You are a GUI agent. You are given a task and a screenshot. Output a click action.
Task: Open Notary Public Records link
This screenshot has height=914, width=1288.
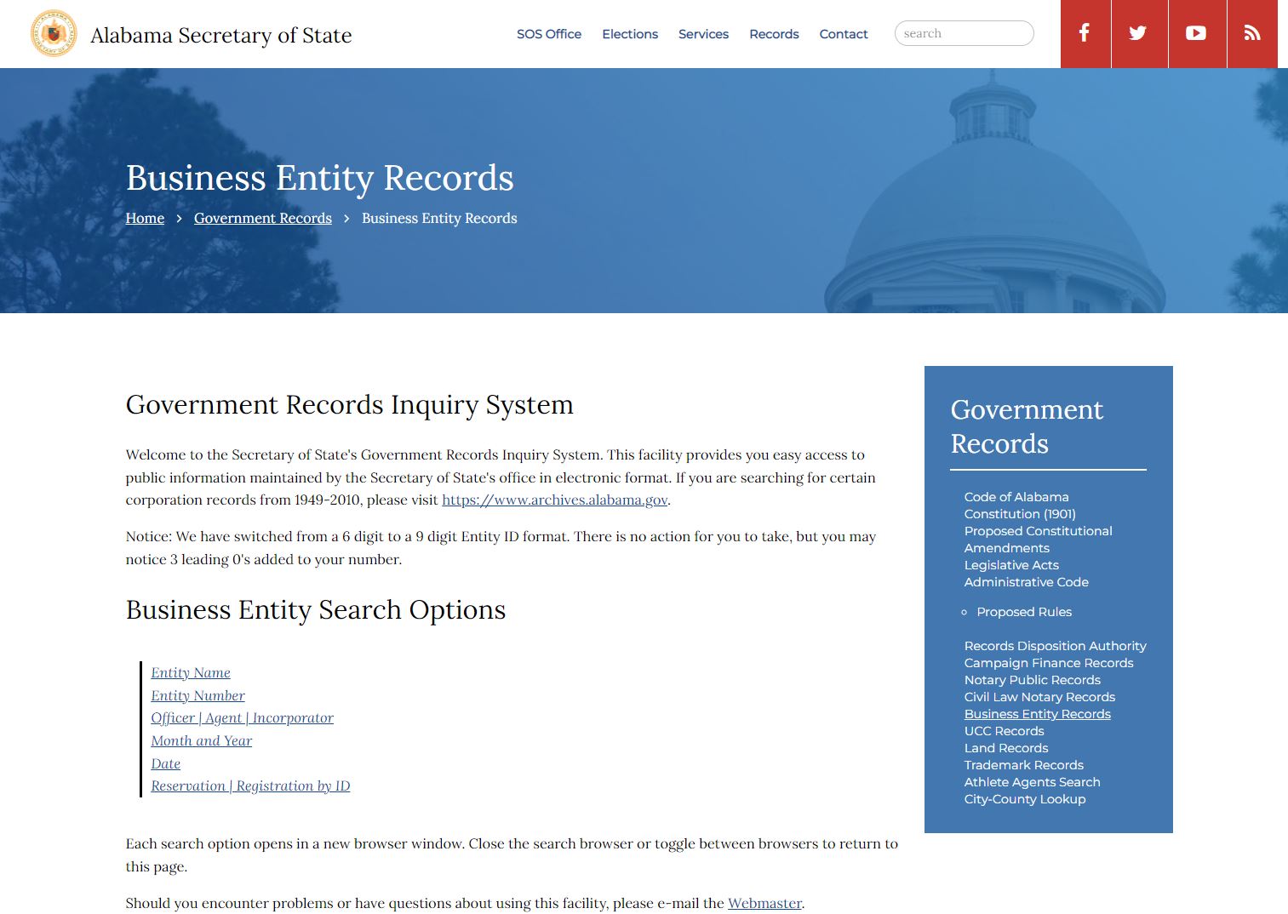[x=1033, y=680]
